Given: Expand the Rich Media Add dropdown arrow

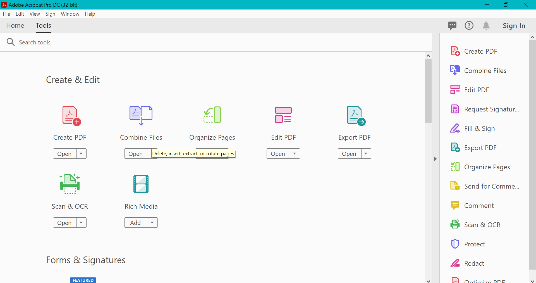Looking at the screenshot, I should tap(152, 223).
